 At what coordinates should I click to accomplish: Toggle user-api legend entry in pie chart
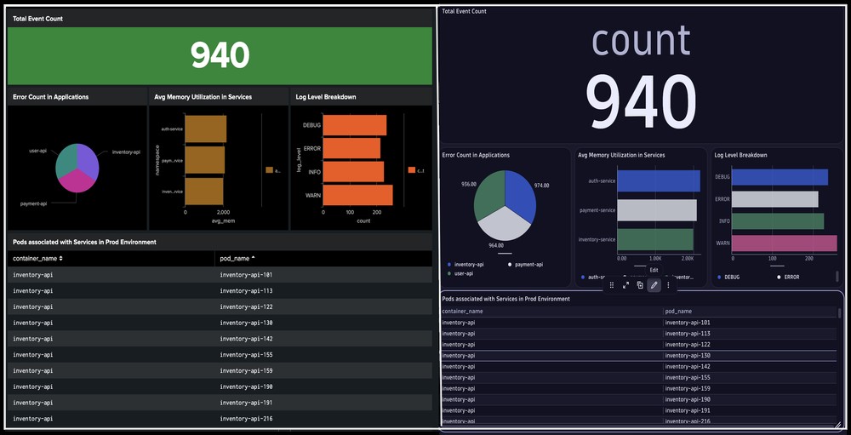pyautogui.click(x=463, y=273)
